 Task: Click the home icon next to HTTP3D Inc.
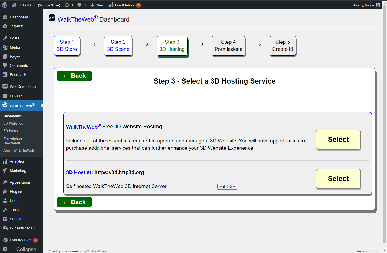14,5
